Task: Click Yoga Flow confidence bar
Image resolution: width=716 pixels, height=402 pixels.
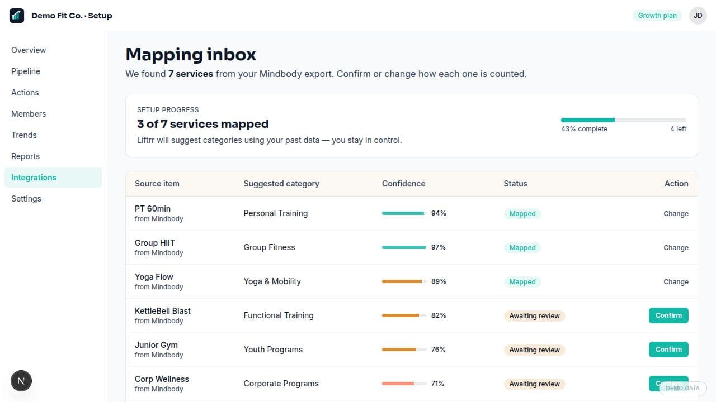Action: pyautogui.click(x=404, y=281)
